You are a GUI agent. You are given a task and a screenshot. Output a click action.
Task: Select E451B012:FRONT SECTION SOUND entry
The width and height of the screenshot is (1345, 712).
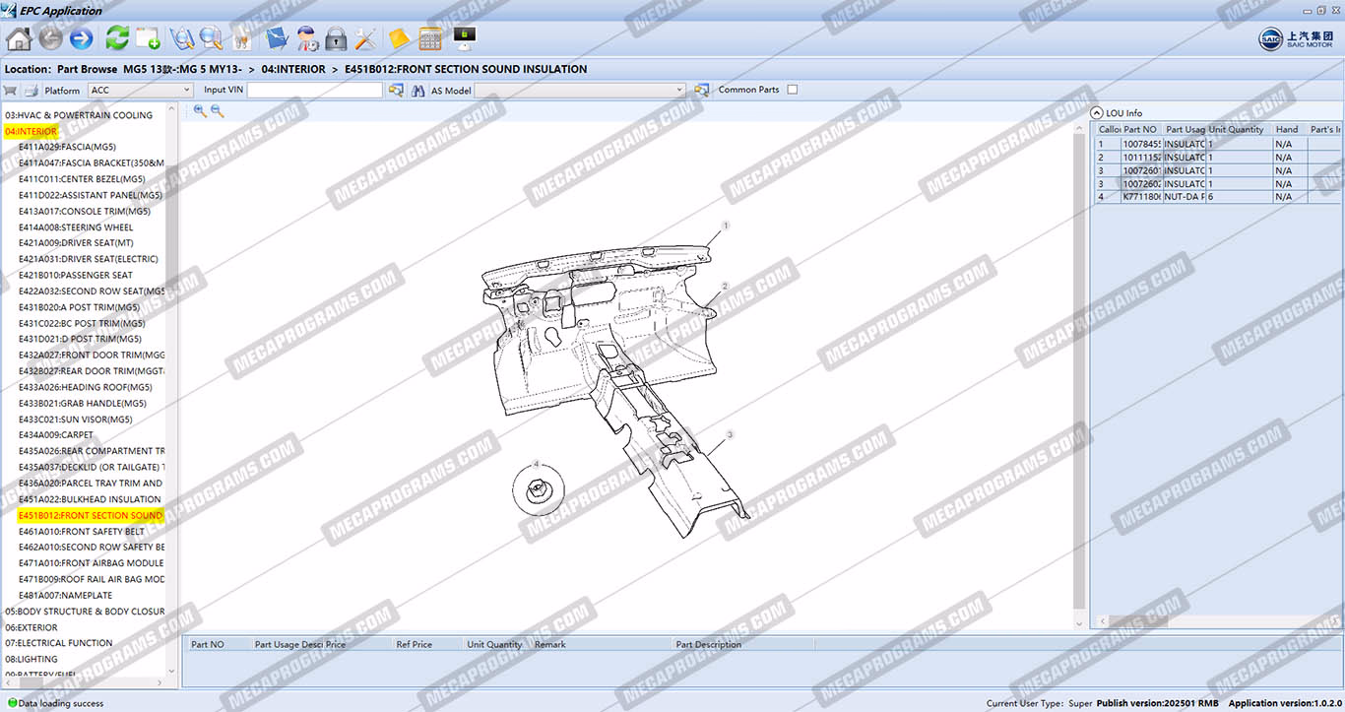click(91, 515)
